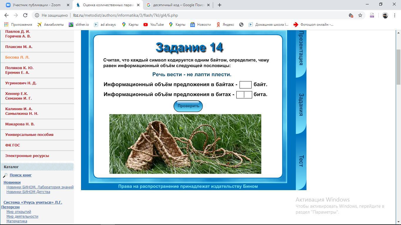Click the address bar URL

point(125,15)
